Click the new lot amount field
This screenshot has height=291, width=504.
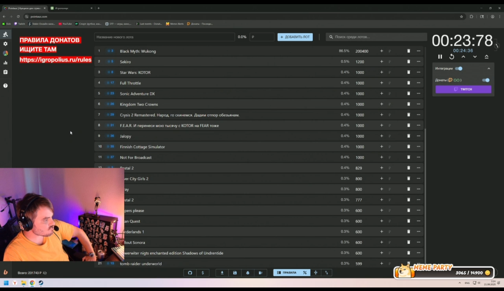(x=262, y=37)
